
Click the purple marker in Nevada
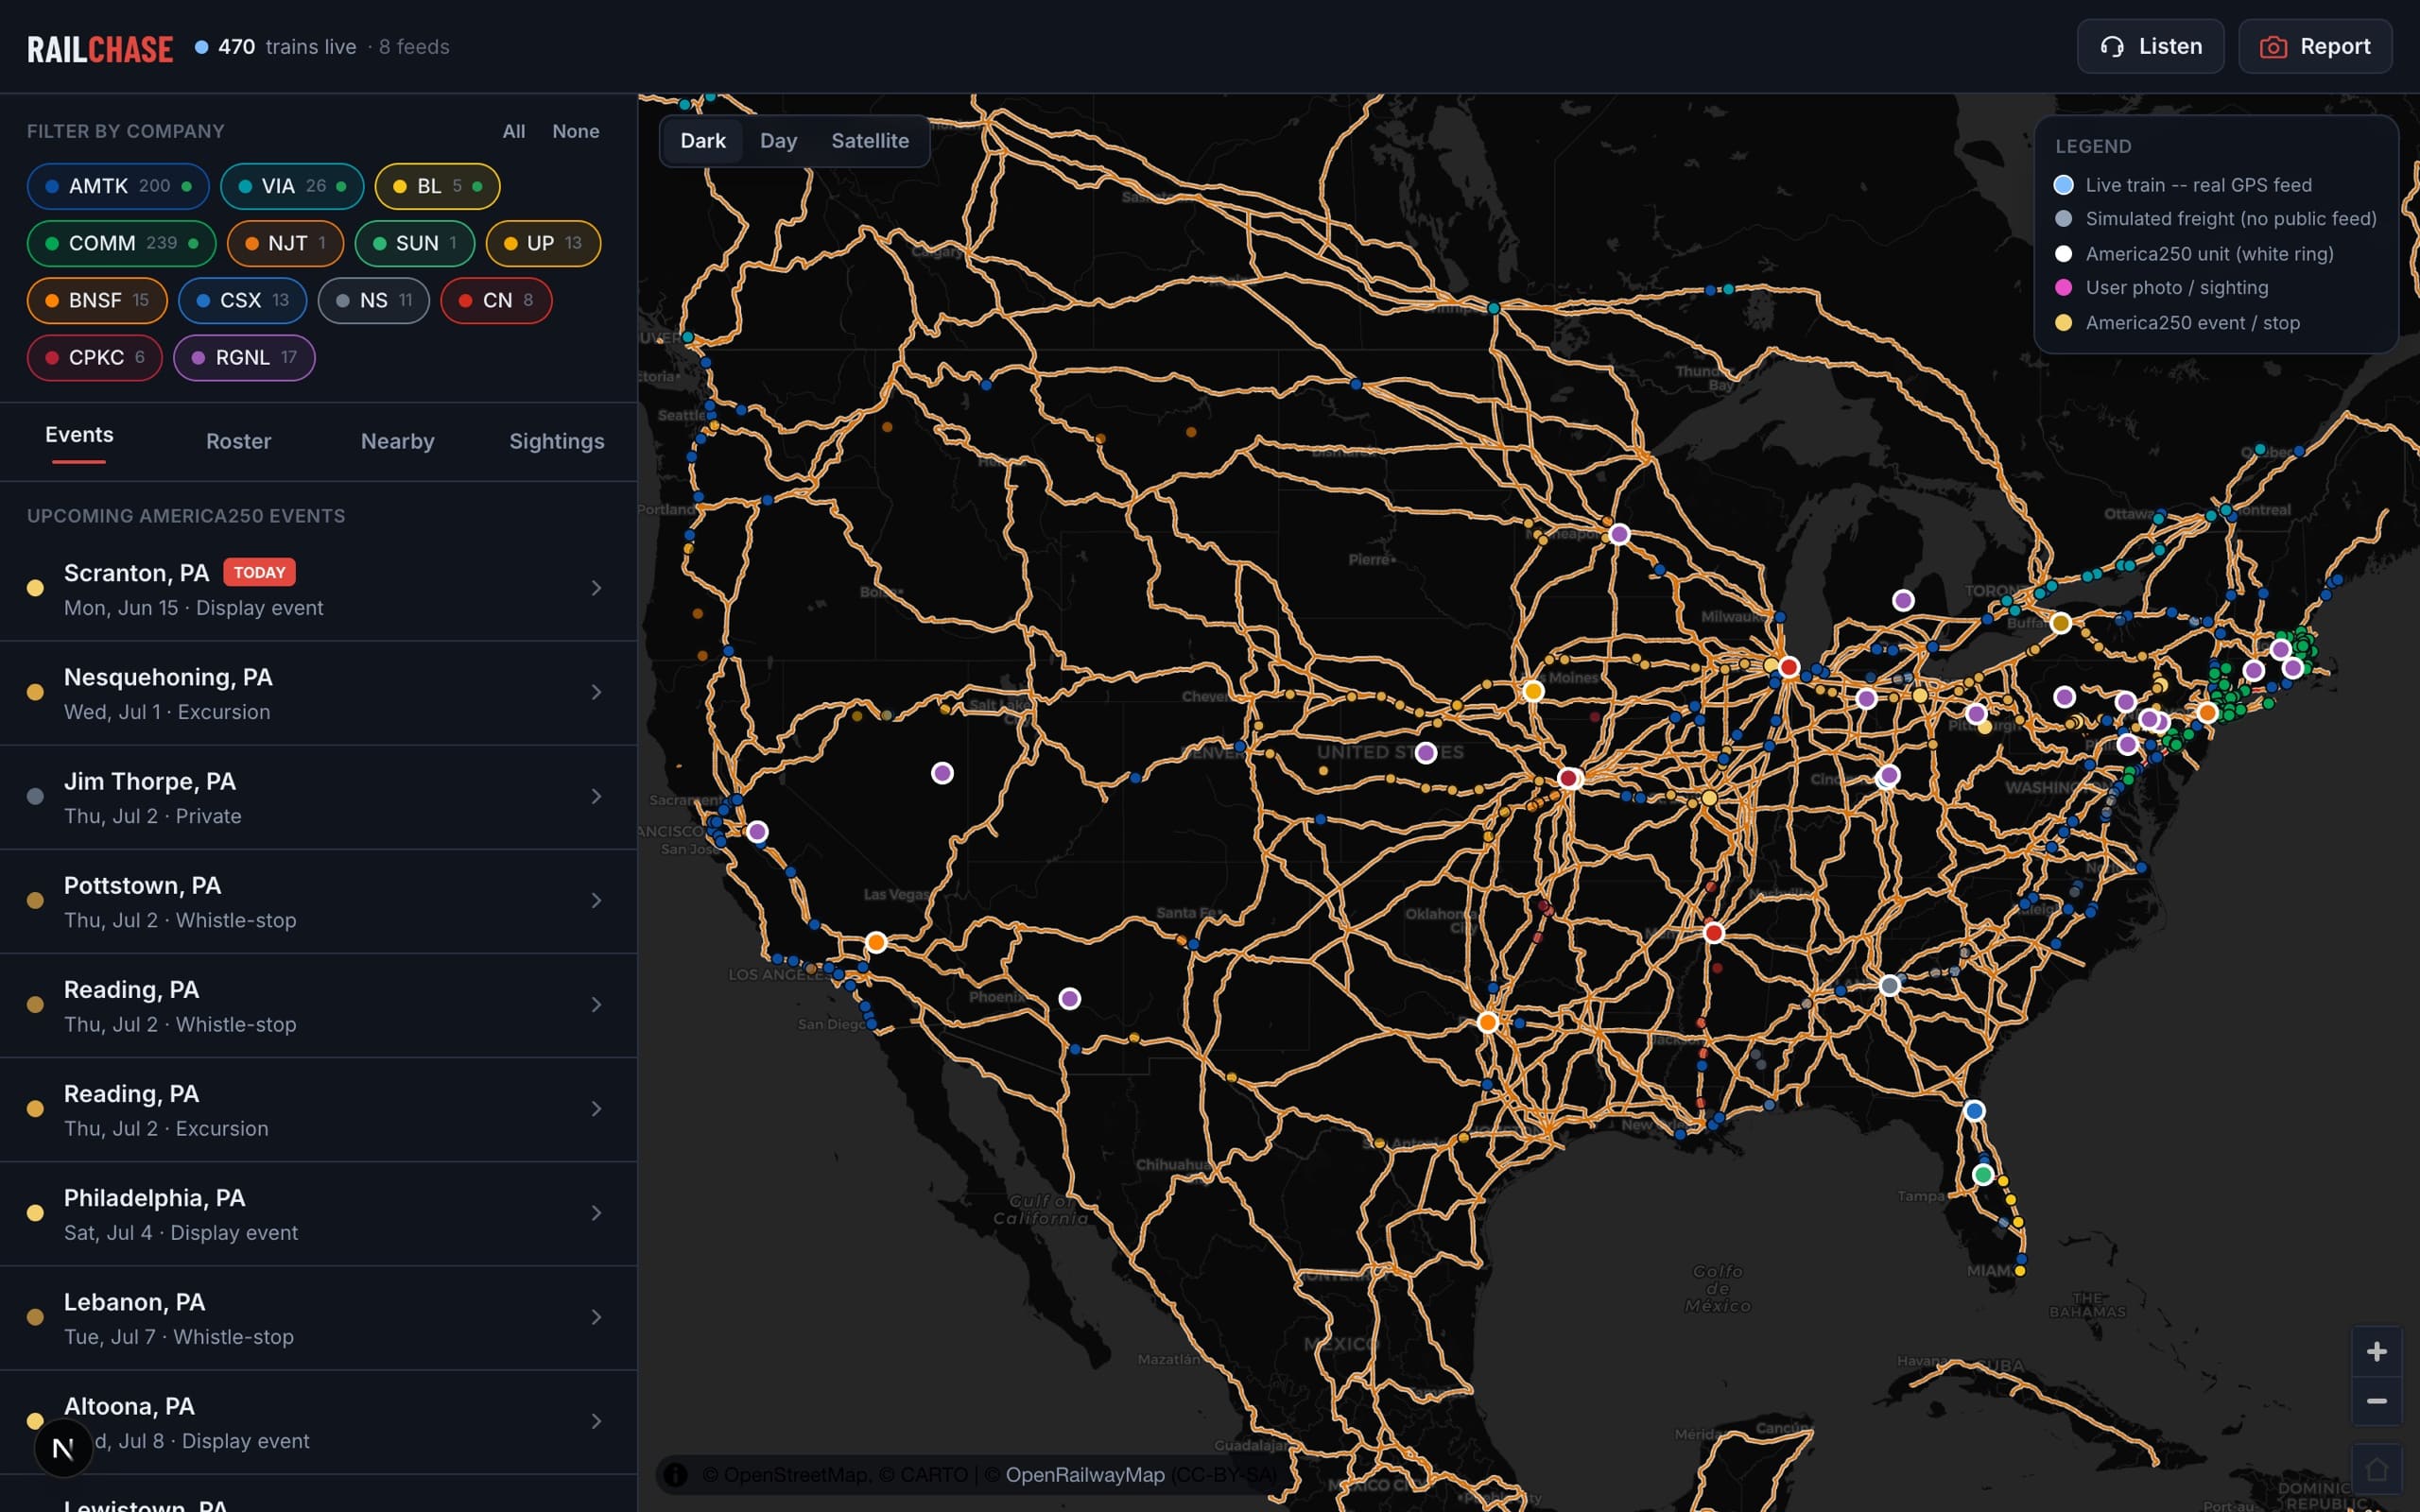coord(942,773)
